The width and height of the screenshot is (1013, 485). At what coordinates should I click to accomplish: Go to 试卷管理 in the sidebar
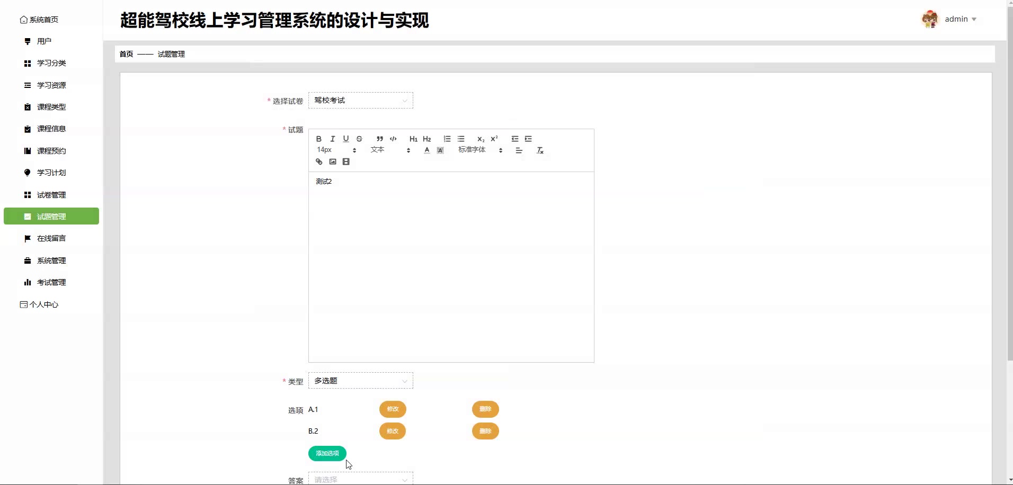pyautogui.click(x=51, y=195)
